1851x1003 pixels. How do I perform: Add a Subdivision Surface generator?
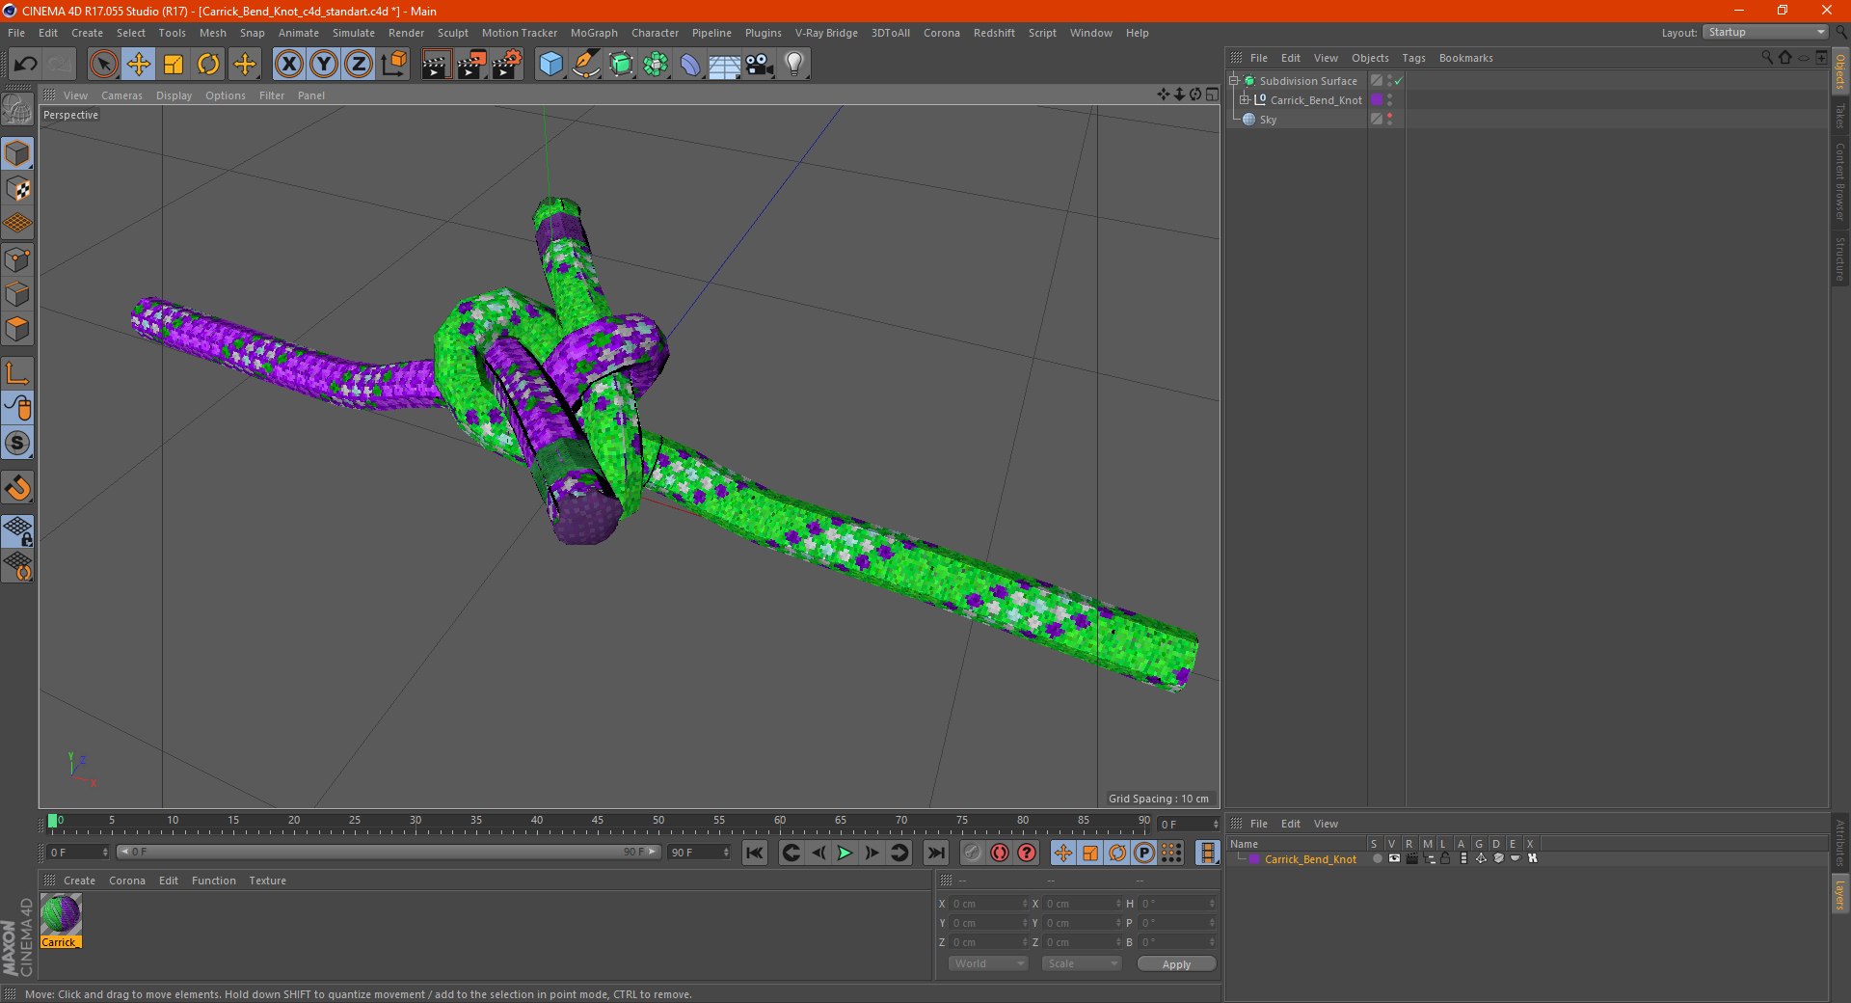[621, 65]
